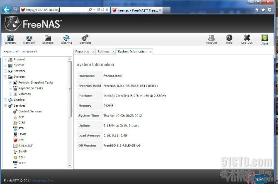The image size is (278, 184).
Task: Switch to the Settings tab
Action: (x=104, y=52)
